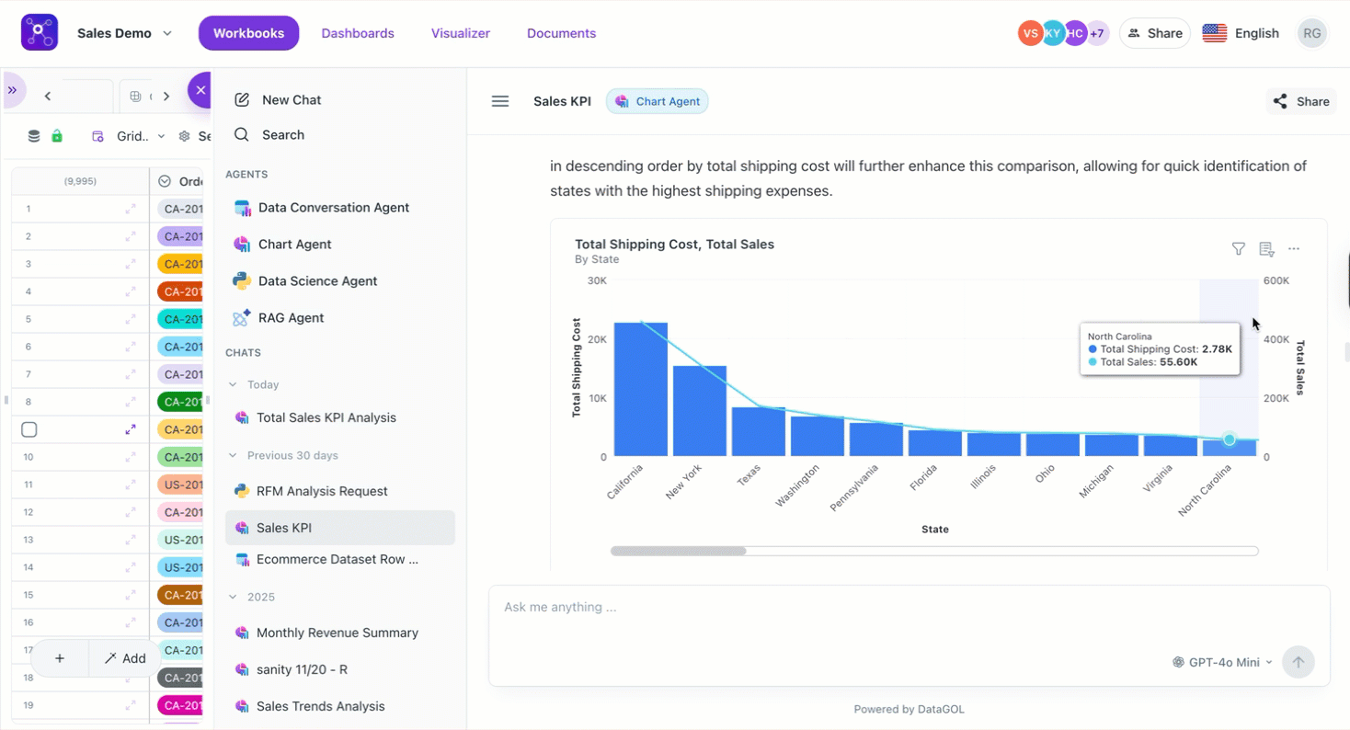Image resolution: width=1350 pixels, height=730 pixels.
Task: Click the chart's horizontal scrollbar thumb
Action: [x=679, y=552]
